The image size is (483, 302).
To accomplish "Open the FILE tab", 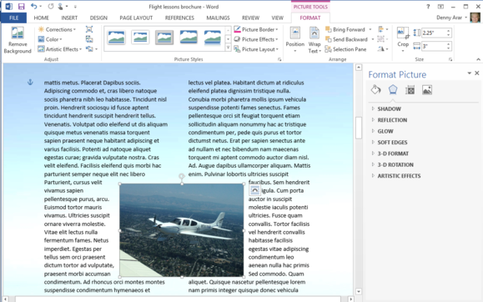I will pyautogui.click(x=13, y=18).
